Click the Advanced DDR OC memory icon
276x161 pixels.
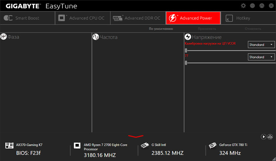coord(117,18)
